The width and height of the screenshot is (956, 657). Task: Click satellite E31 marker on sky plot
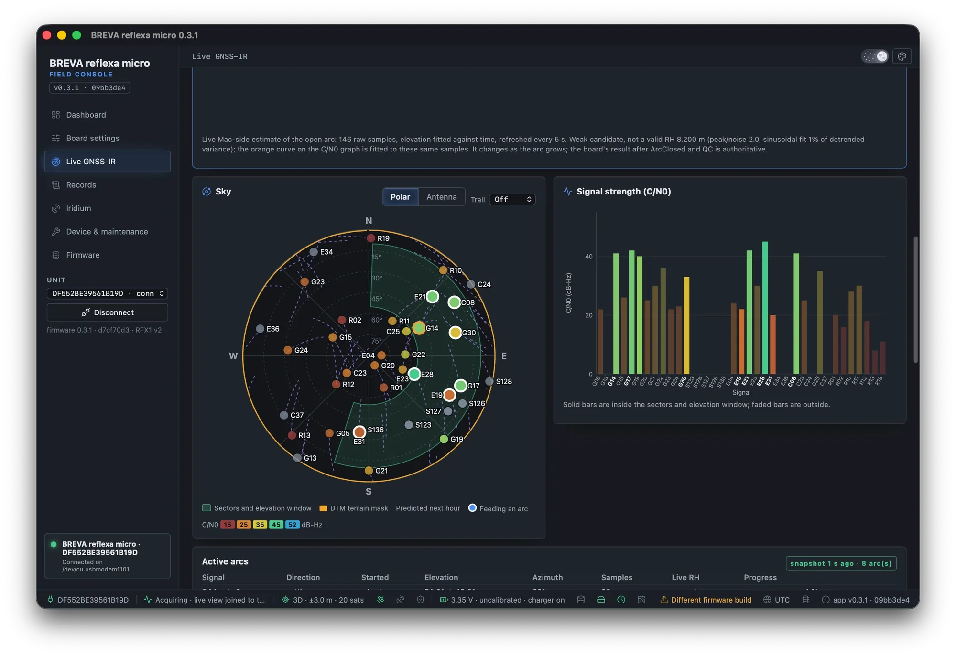(x=359, y=432)
